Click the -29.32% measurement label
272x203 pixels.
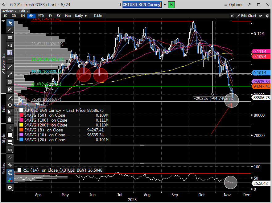214,99
